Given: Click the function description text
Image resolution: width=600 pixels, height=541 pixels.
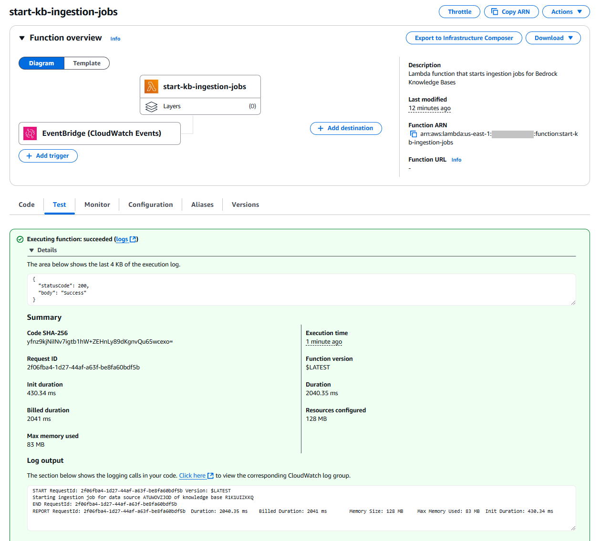Looking at the screenshot, I should tap(483, 78).
